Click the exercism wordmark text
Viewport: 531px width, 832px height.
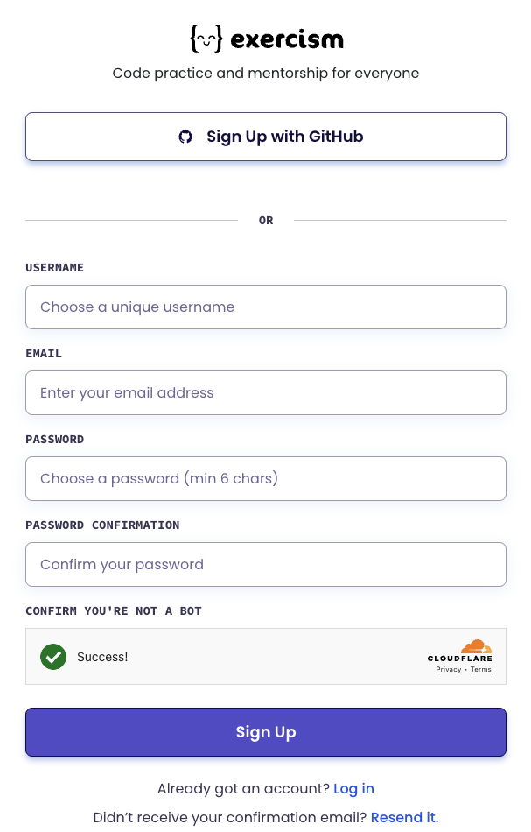289,39
